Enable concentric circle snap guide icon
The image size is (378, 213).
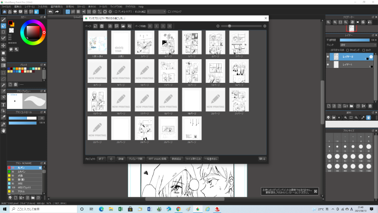coord(94,11)
